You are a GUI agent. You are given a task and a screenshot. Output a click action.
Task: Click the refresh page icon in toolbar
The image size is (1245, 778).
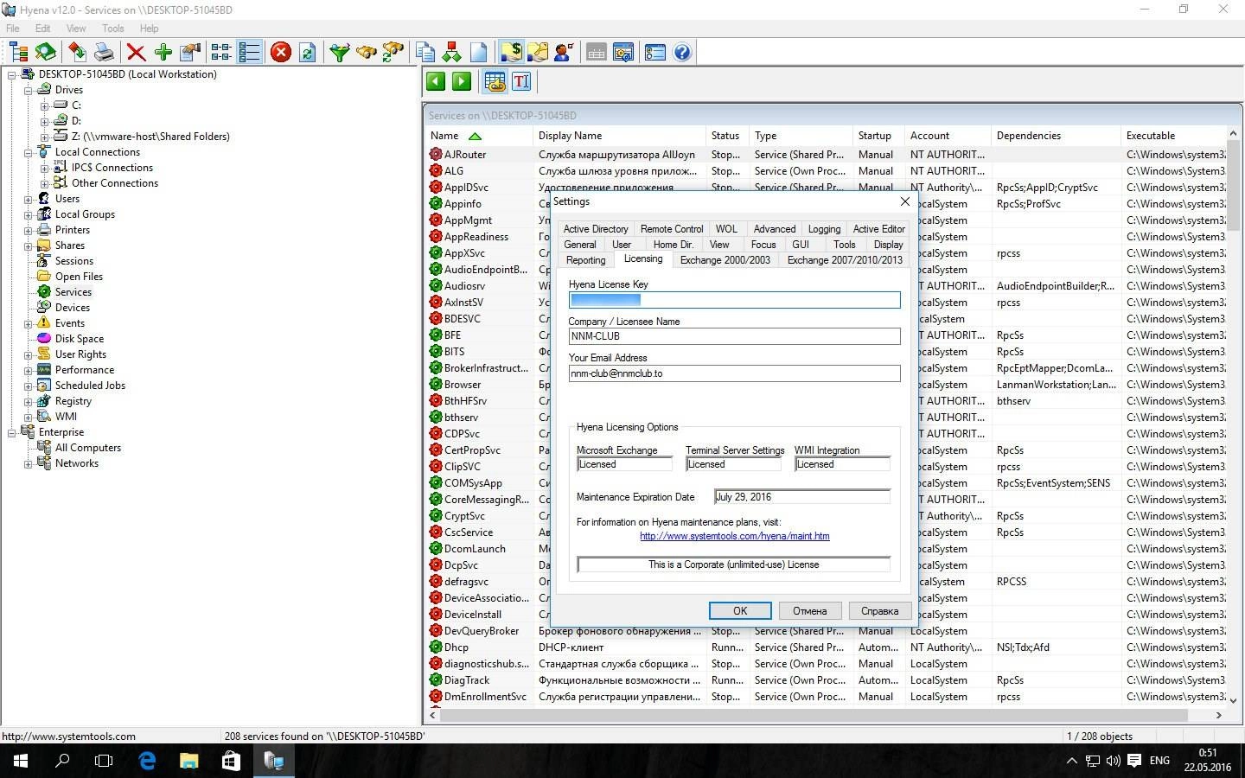[307, 53]
